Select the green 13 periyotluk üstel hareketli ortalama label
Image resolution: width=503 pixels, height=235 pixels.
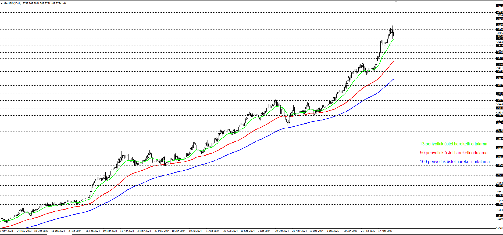454,144
